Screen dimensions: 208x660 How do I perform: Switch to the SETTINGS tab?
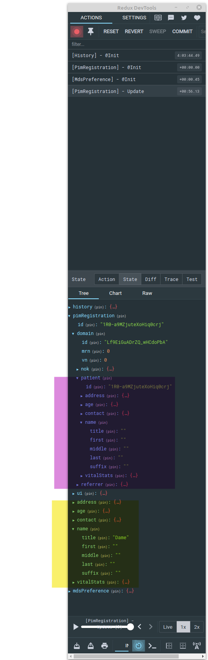[134, 18]
